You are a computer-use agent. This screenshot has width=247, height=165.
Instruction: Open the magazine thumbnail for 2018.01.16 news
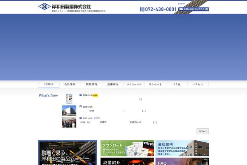(x=69, y=99)
